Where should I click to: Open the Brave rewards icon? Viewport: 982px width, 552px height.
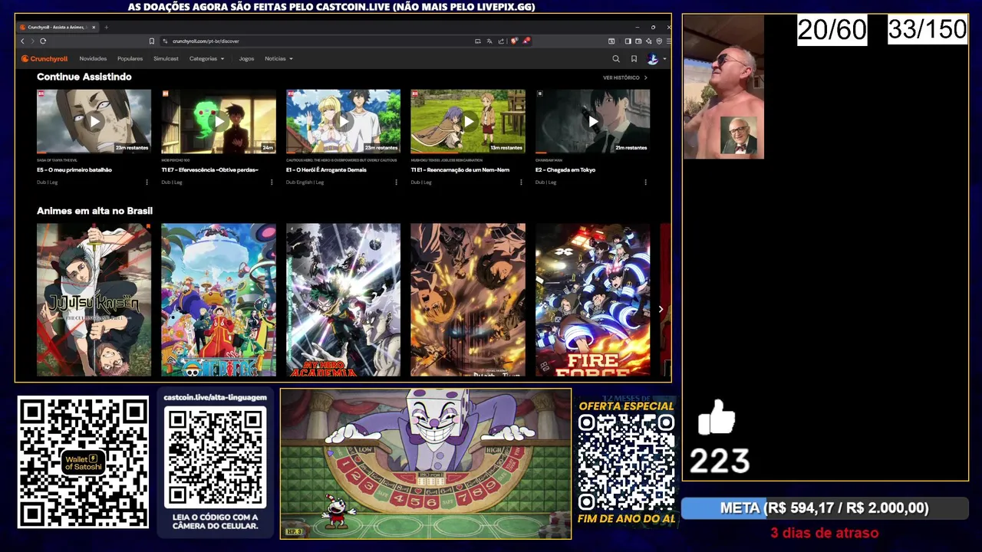526,41
